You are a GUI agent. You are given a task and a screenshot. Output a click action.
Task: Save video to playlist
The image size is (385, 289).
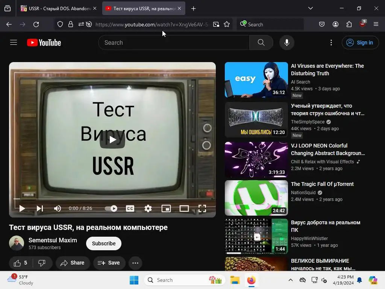point(109,263)
